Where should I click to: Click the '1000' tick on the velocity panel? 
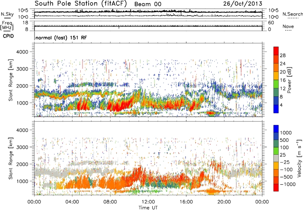[22, 181]
